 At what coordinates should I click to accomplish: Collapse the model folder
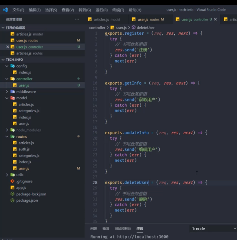coord(7,98)
